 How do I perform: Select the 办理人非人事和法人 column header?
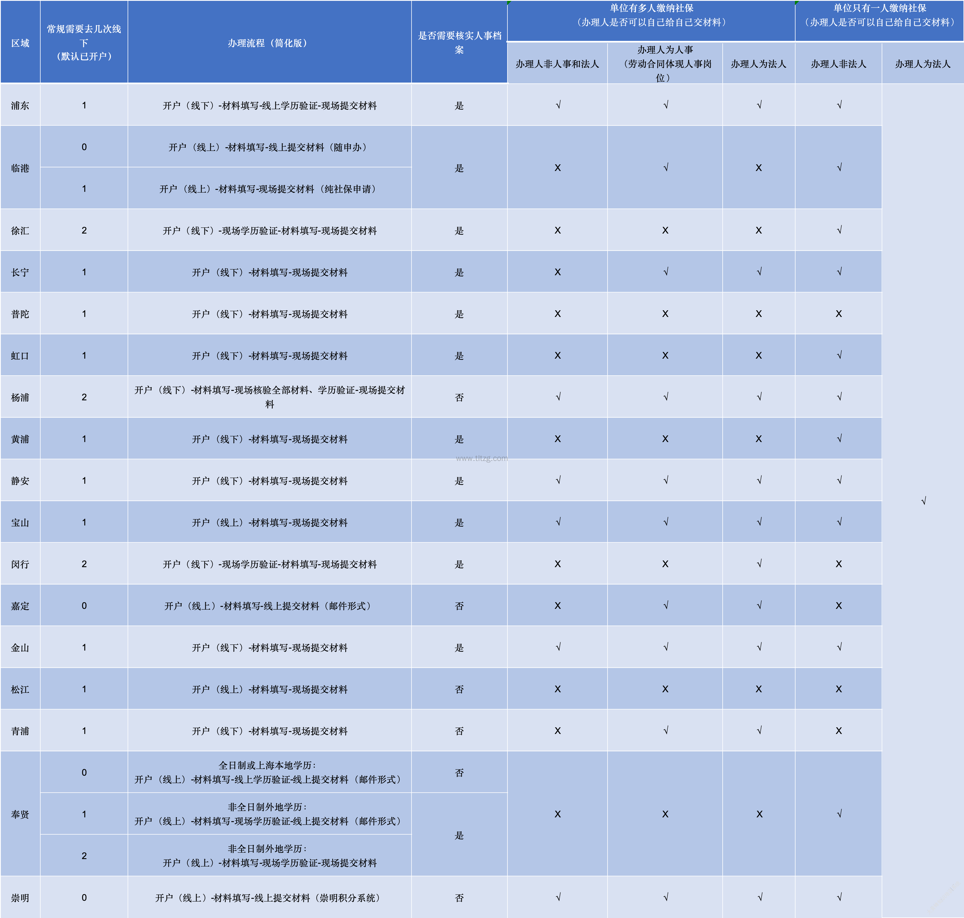557,64
